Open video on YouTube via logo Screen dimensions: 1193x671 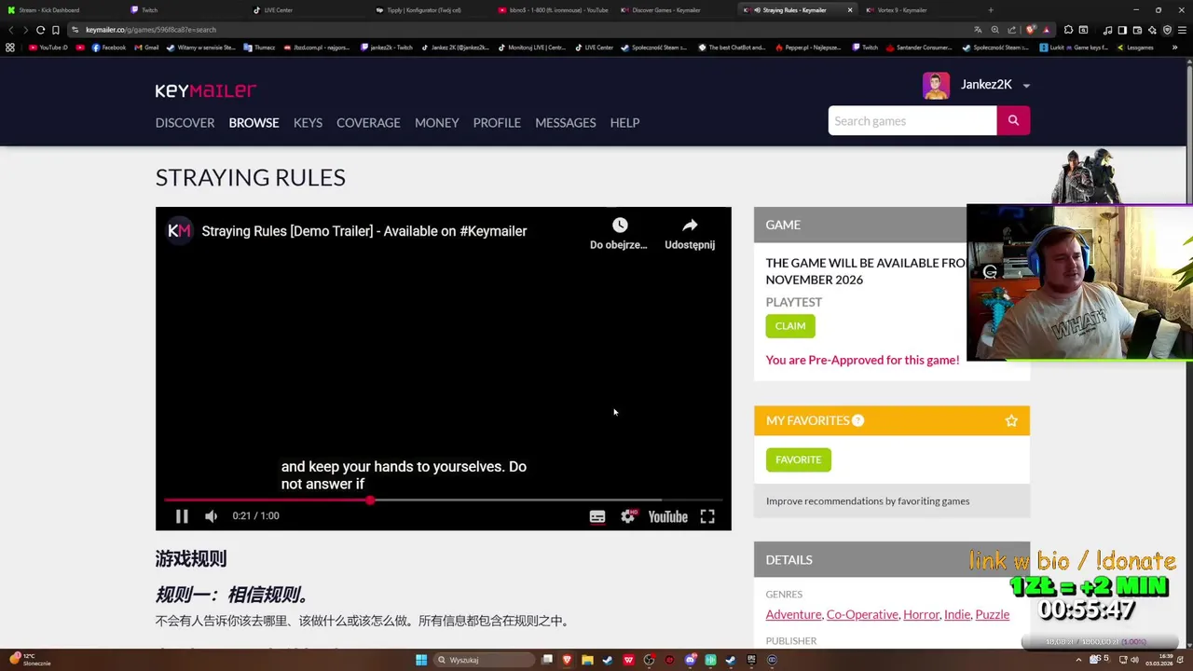click(x=668, y=517)
